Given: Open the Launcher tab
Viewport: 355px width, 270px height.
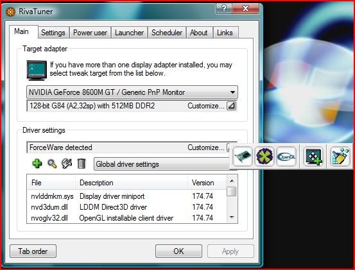Looking at the screenshot, I should pyautogui.click(x=129, y=33).
